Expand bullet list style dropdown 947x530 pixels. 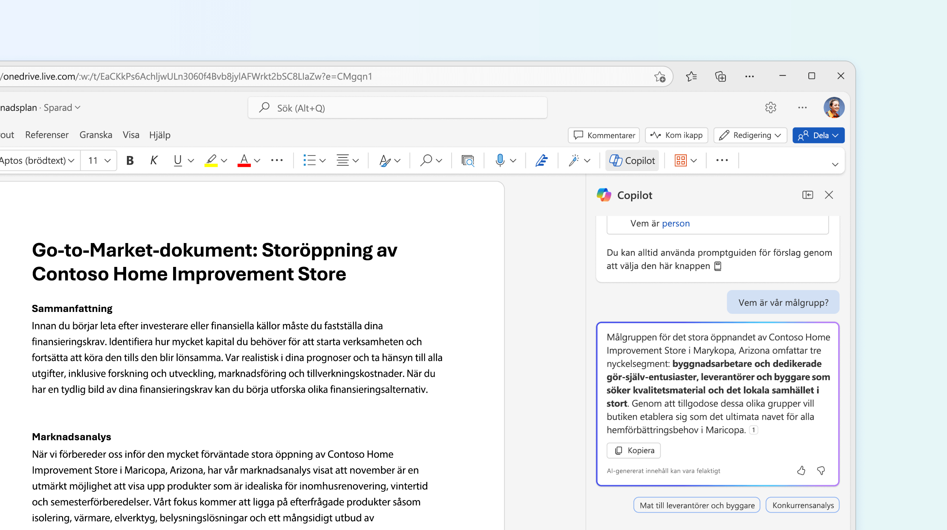pyautogui.click(x=323, y=161)
